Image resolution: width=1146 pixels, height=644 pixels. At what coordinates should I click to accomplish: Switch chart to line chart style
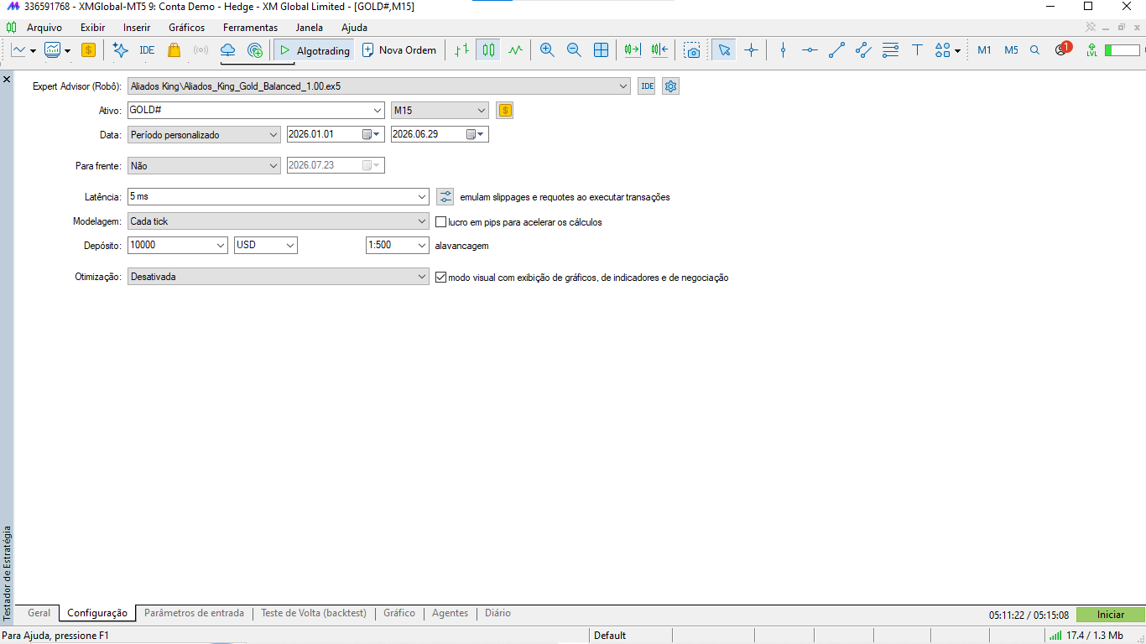515,50
